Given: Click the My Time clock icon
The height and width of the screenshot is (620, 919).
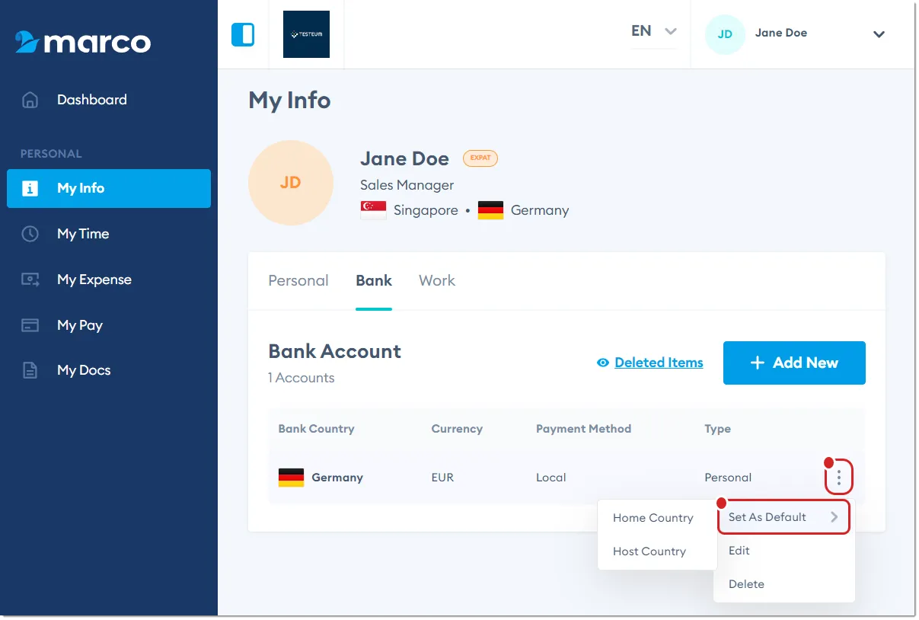Looking at the screenshot, I should pos(30,234).
